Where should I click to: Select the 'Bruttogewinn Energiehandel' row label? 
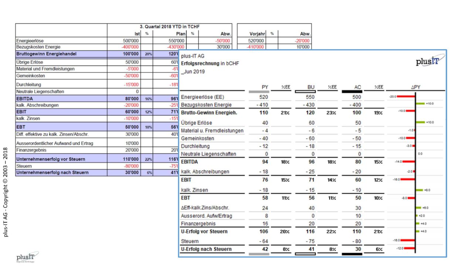[x=46, y=54]
